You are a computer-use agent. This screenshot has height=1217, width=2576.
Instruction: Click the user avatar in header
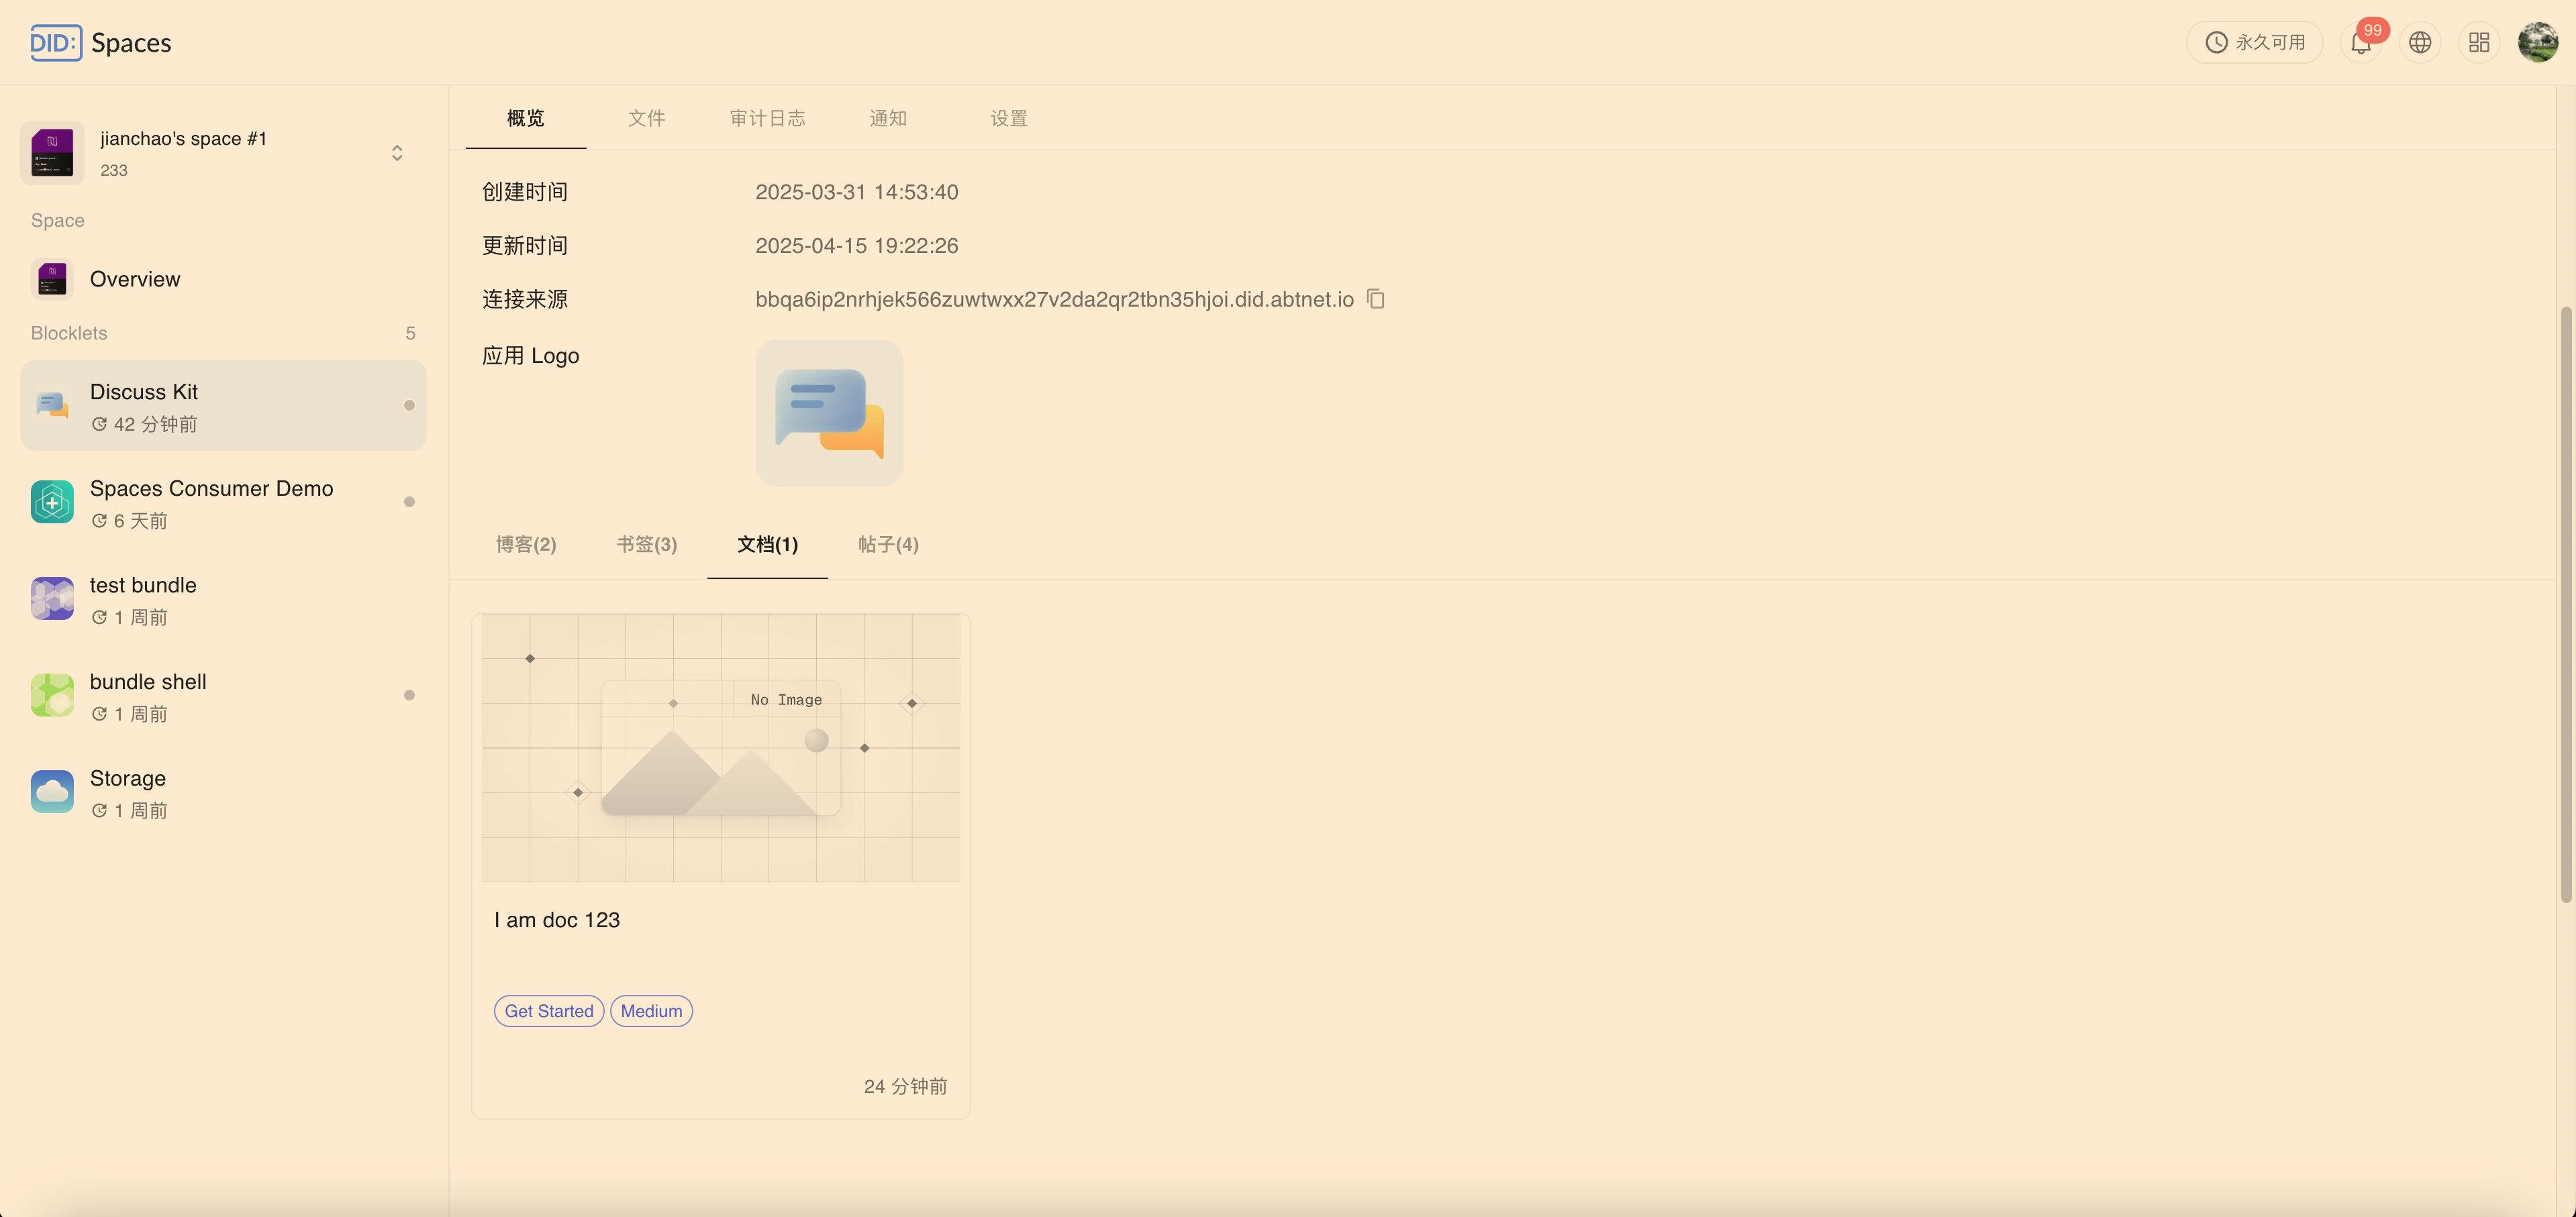[x=2537, y=43]
